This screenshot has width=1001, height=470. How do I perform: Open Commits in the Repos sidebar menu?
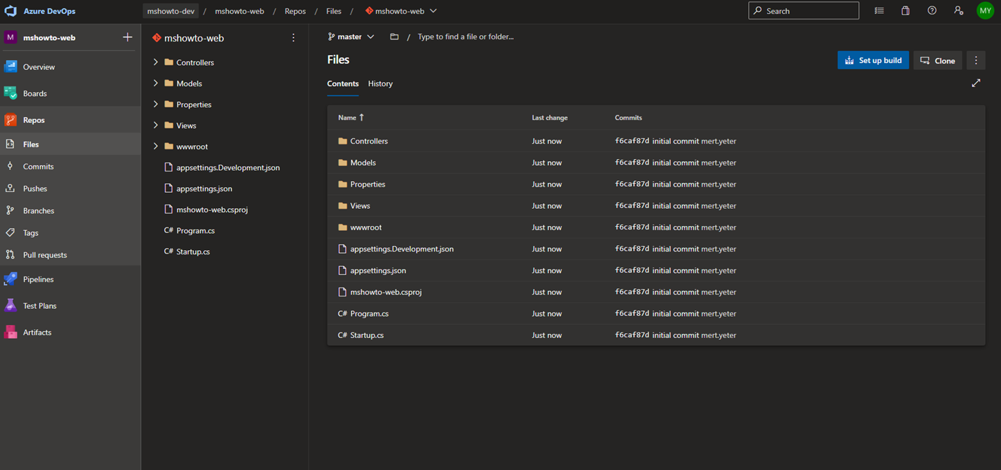pyautogui.click(x=70, y=166)
